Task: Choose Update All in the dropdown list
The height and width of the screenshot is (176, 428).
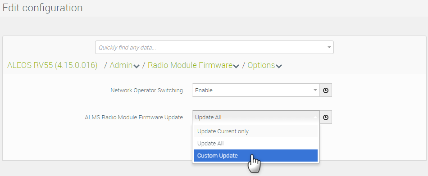Action: coord(256,144)
